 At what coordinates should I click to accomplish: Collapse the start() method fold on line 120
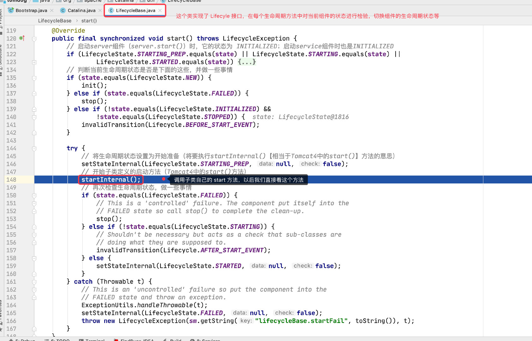(x=34, y=39)
